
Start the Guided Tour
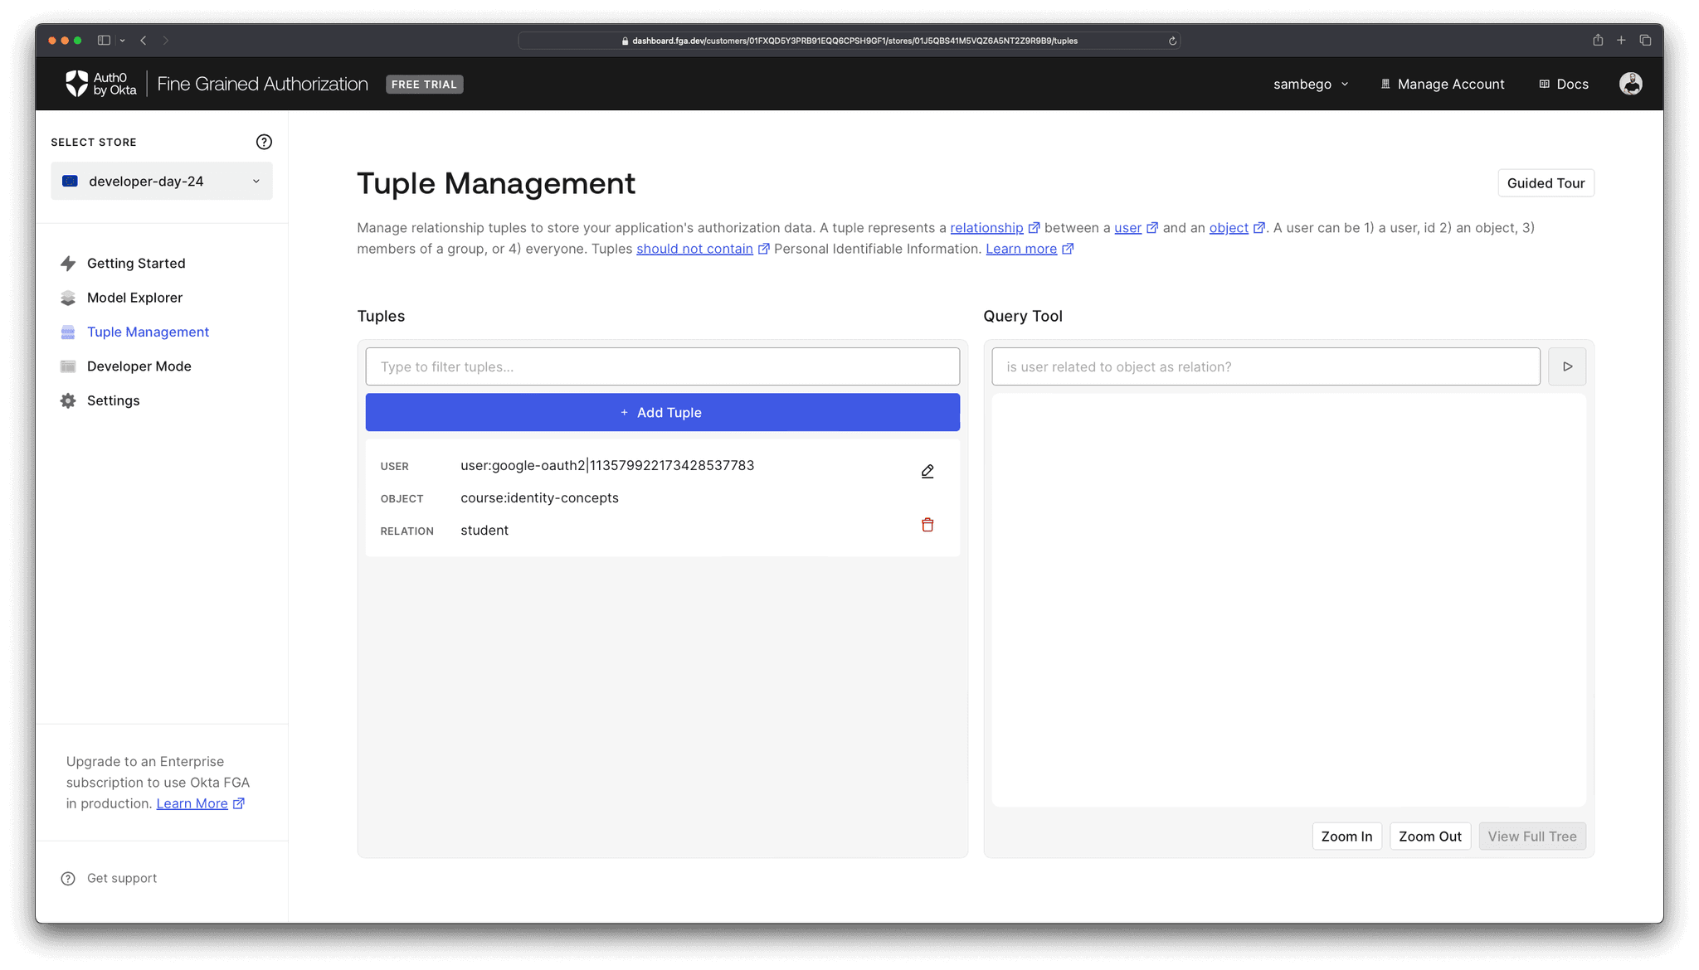click(1545, 182)
